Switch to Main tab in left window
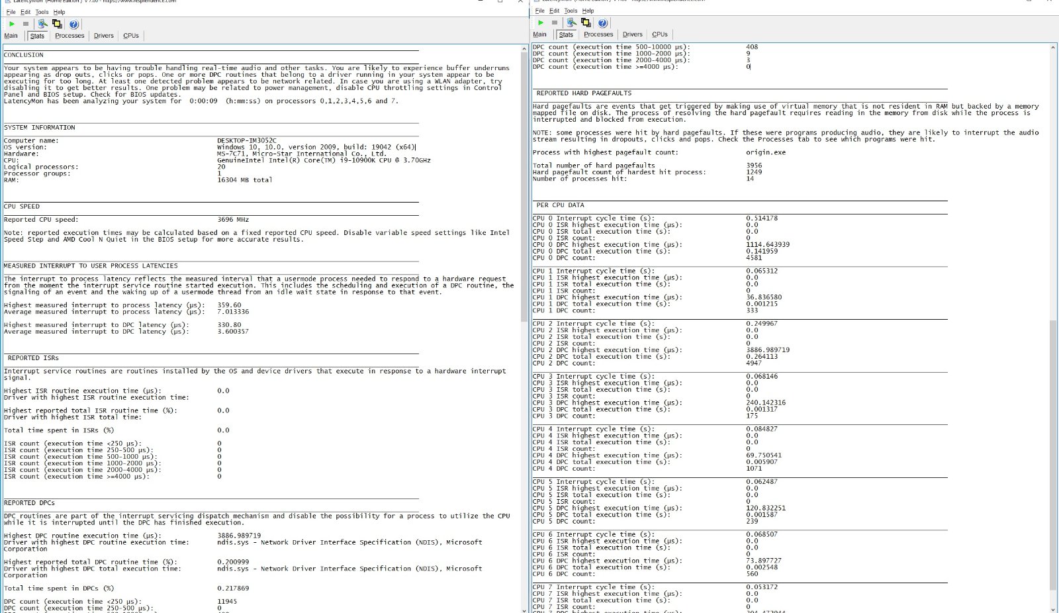The width and height of the screenshot is (1059, 613). click(x=11, y=36)
